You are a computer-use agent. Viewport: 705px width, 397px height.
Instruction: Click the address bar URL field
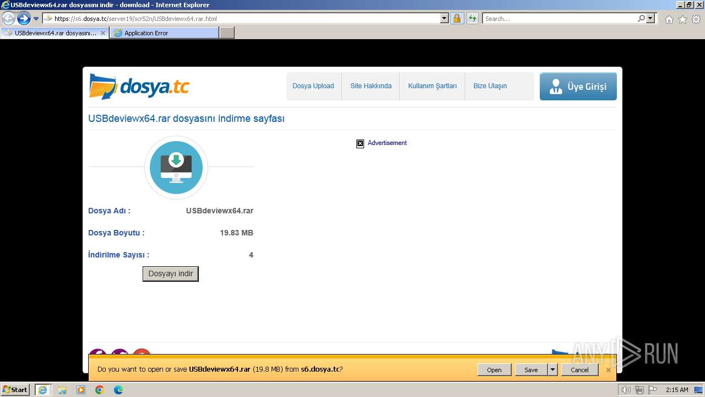241,18
